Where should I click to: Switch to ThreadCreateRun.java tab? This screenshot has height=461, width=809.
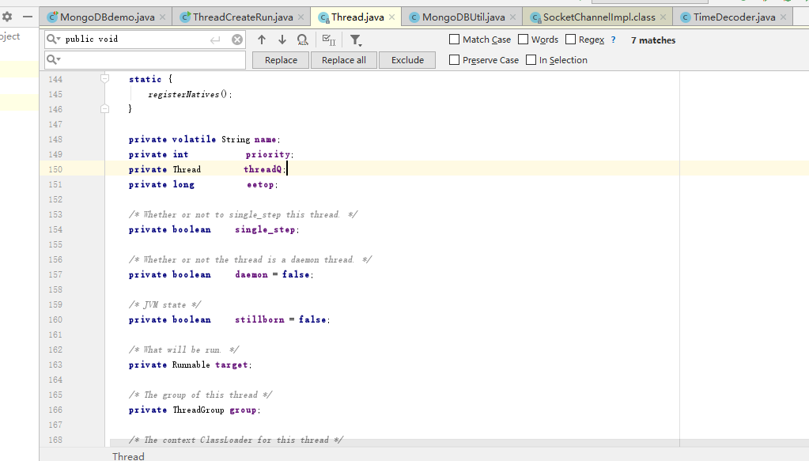[x=243, y=17]
